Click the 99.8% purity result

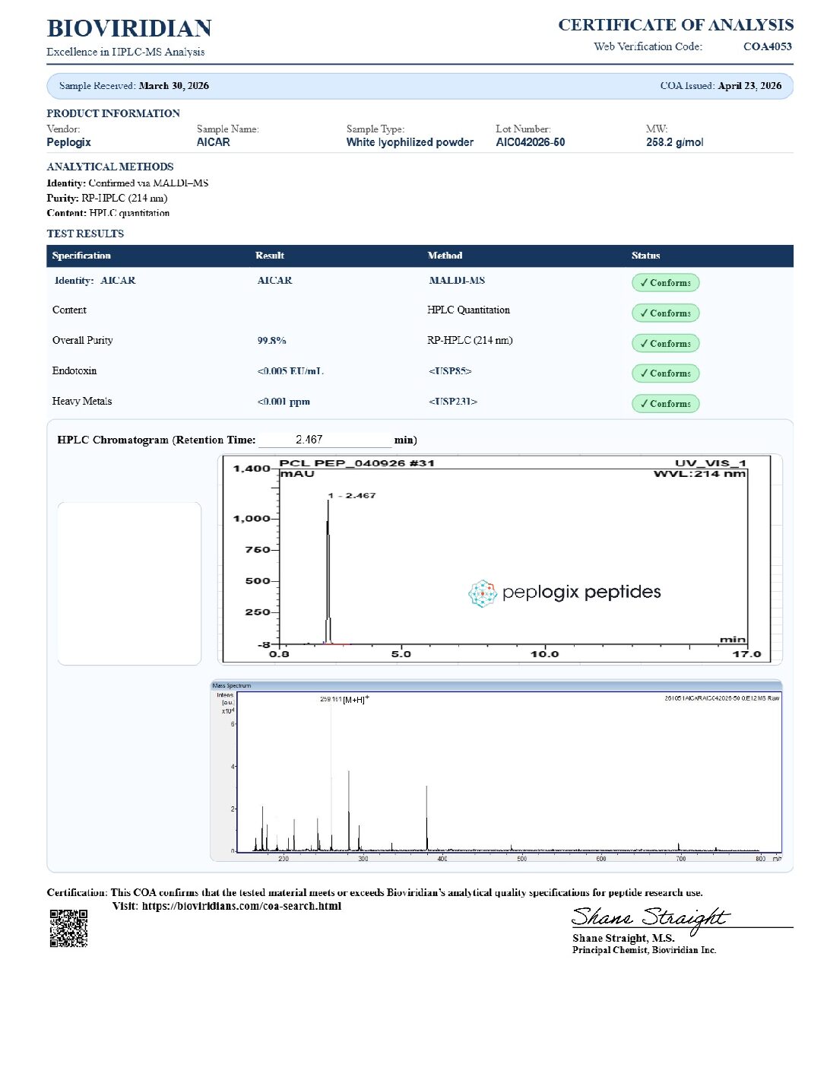pyautogui.click(x=271, y=341)
